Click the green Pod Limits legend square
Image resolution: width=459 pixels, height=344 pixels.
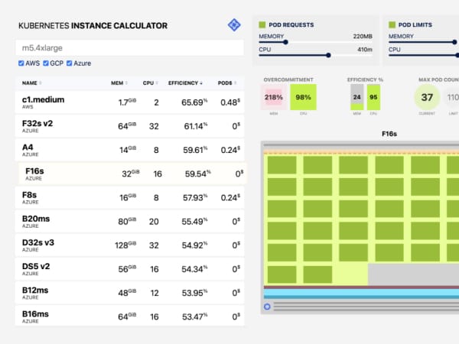coord(392,24)
